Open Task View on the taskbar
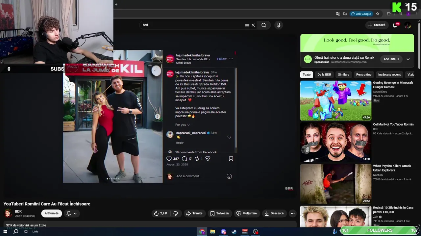Image resolution: width=421 pixels, height=236 pixels. [x=26, y=232]
